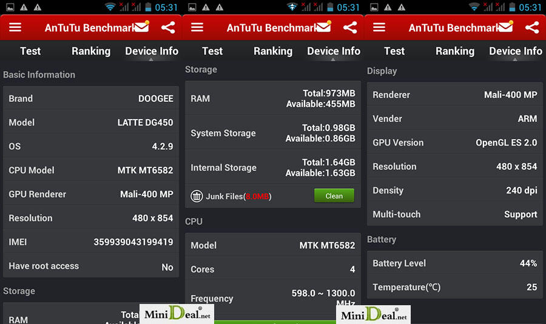The height and width of the screenshot is (324, 546).
Task: Select System Storage row
Action: pyautogui.click(x=273, y=133)
